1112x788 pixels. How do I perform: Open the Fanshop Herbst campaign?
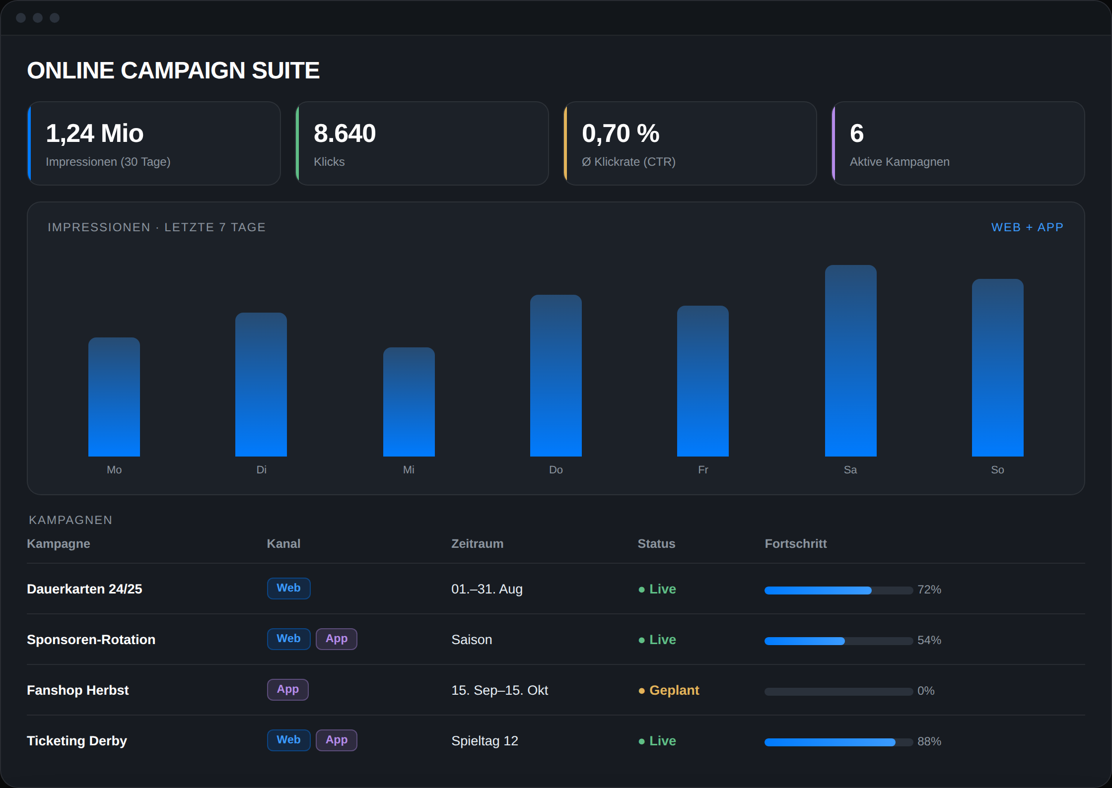77,690
